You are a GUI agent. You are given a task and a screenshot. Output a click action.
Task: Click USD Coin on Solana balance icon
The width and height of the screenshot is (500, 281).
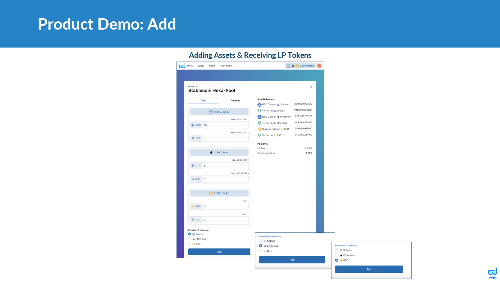pyautogui.click(x=260, y=105)
